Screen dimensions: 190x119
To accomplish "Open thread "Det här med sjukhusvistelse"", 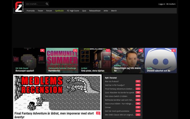I will (x=117, y=111).
